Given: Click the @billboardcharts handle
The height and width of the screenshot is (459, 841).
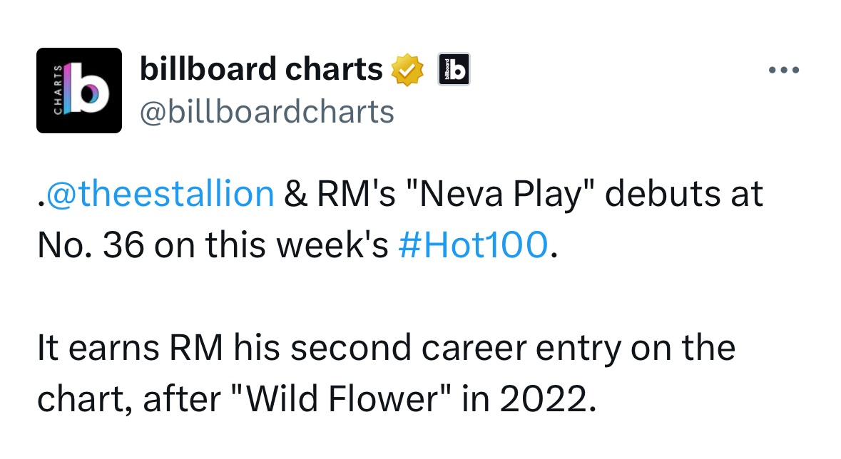Looking at the screenshot, I should pos(267,112).
